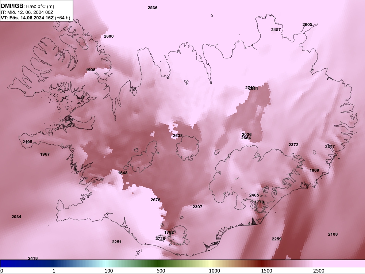Select the 2195 value on Snæfellsnes

tap(27, 142)
